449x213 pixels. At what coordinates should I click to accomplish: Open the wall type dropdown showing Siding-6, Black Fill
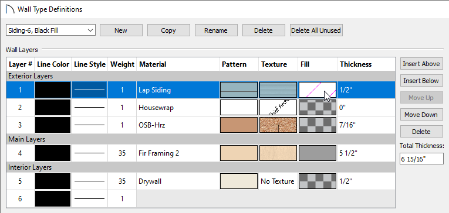[x=50, y=30]
